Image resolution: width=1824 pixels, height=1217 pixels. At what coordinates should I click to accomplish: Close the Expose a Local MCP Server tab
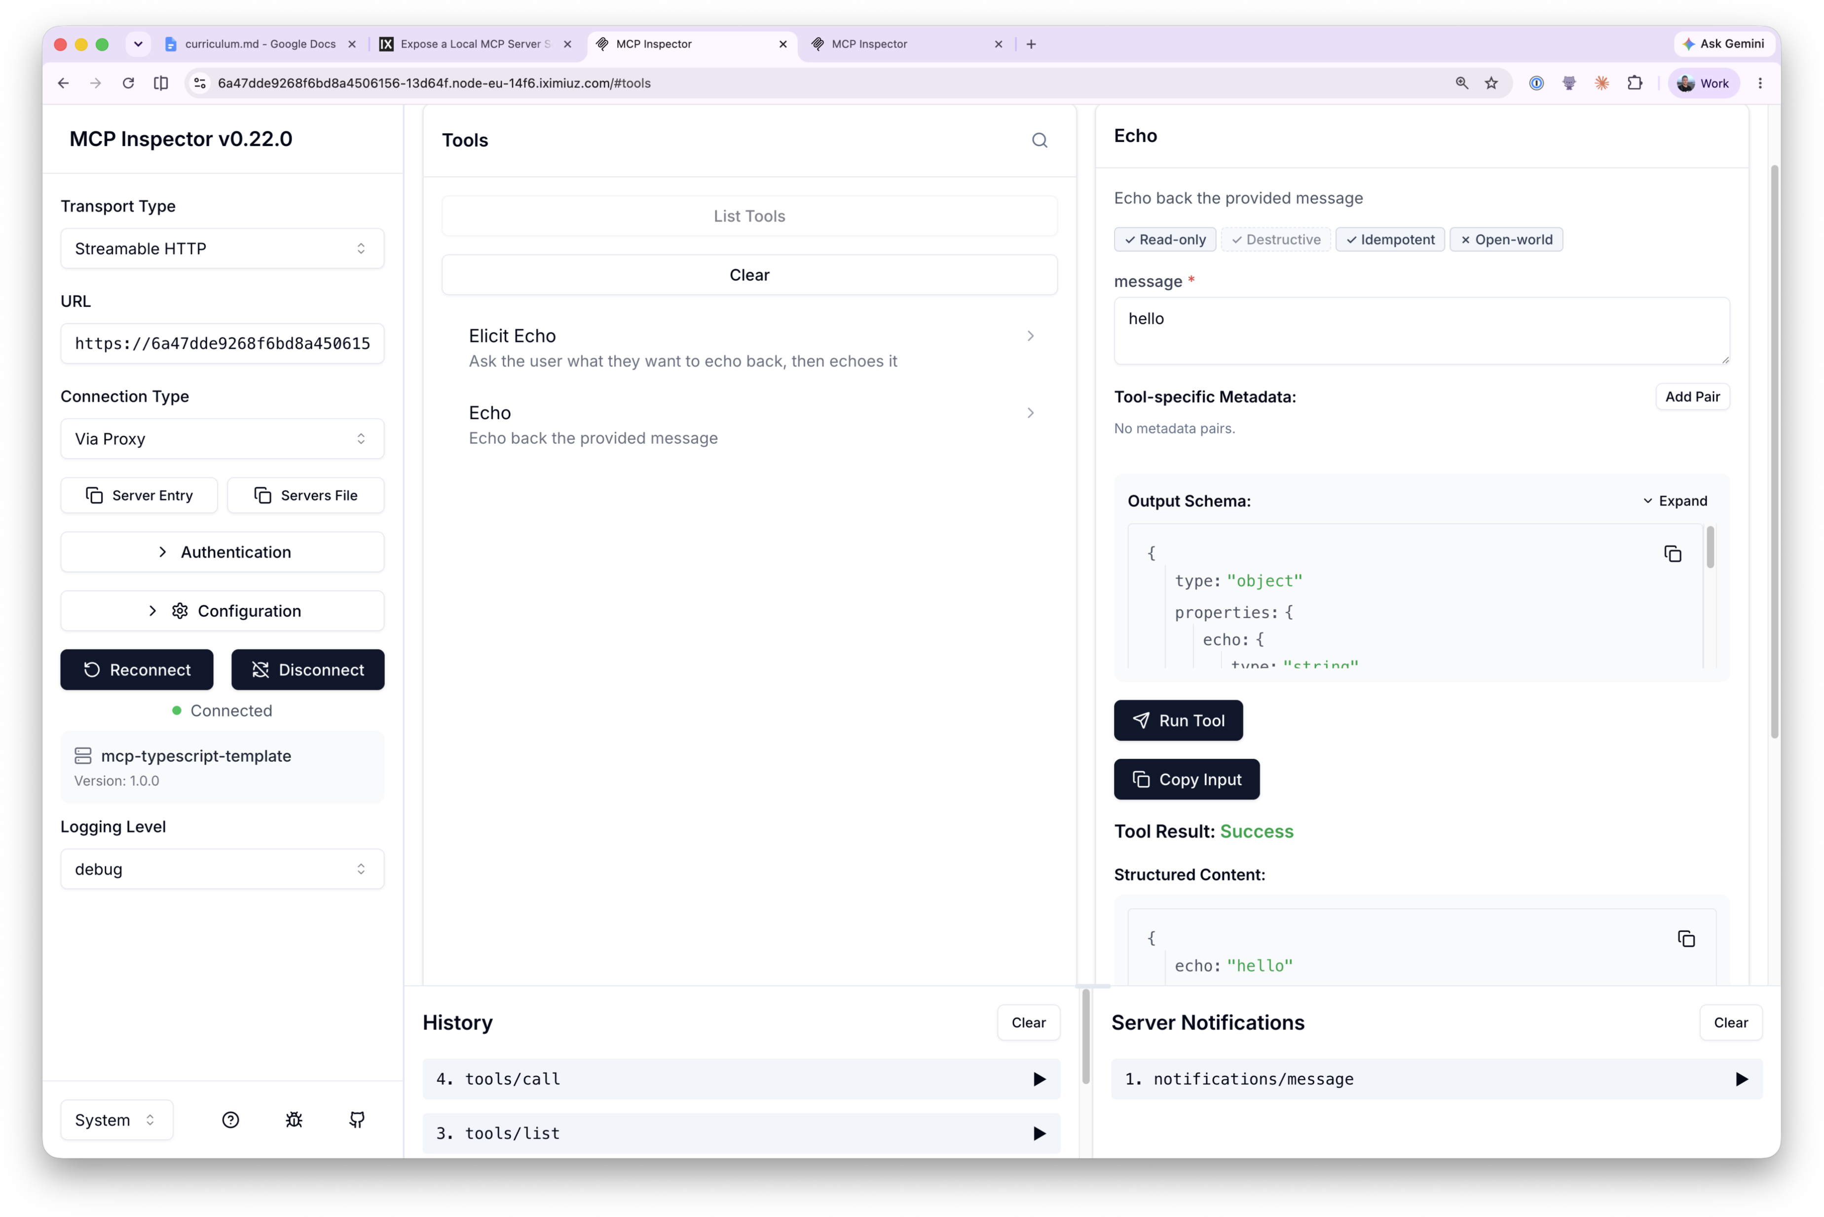[x=567, y=44]
